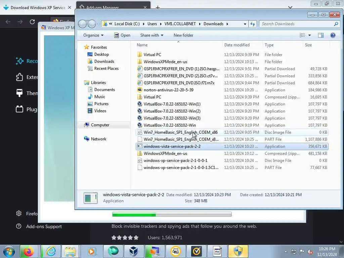Click the Open toolbar button
This screenshot has height=258, width=344.
pyautogui.click(x=122, y=35)
